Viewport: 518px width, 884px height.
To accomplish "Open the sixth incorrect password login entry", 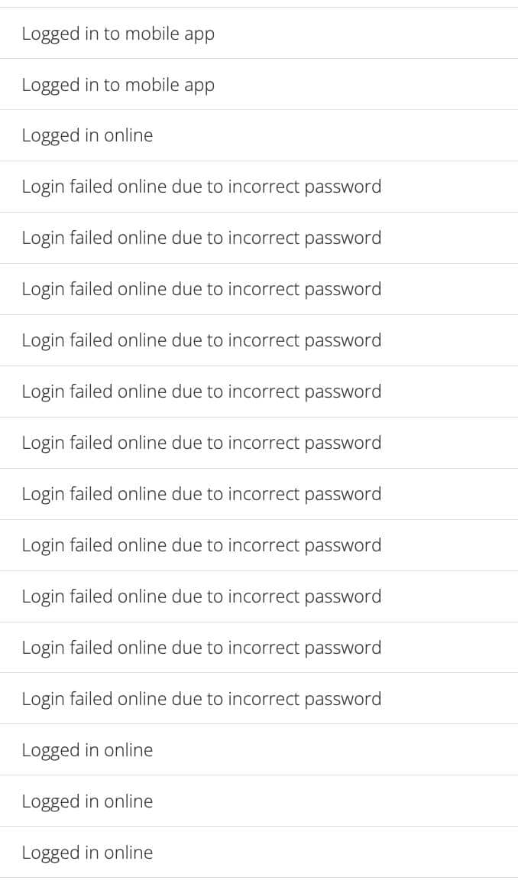I will pos(201,443).
